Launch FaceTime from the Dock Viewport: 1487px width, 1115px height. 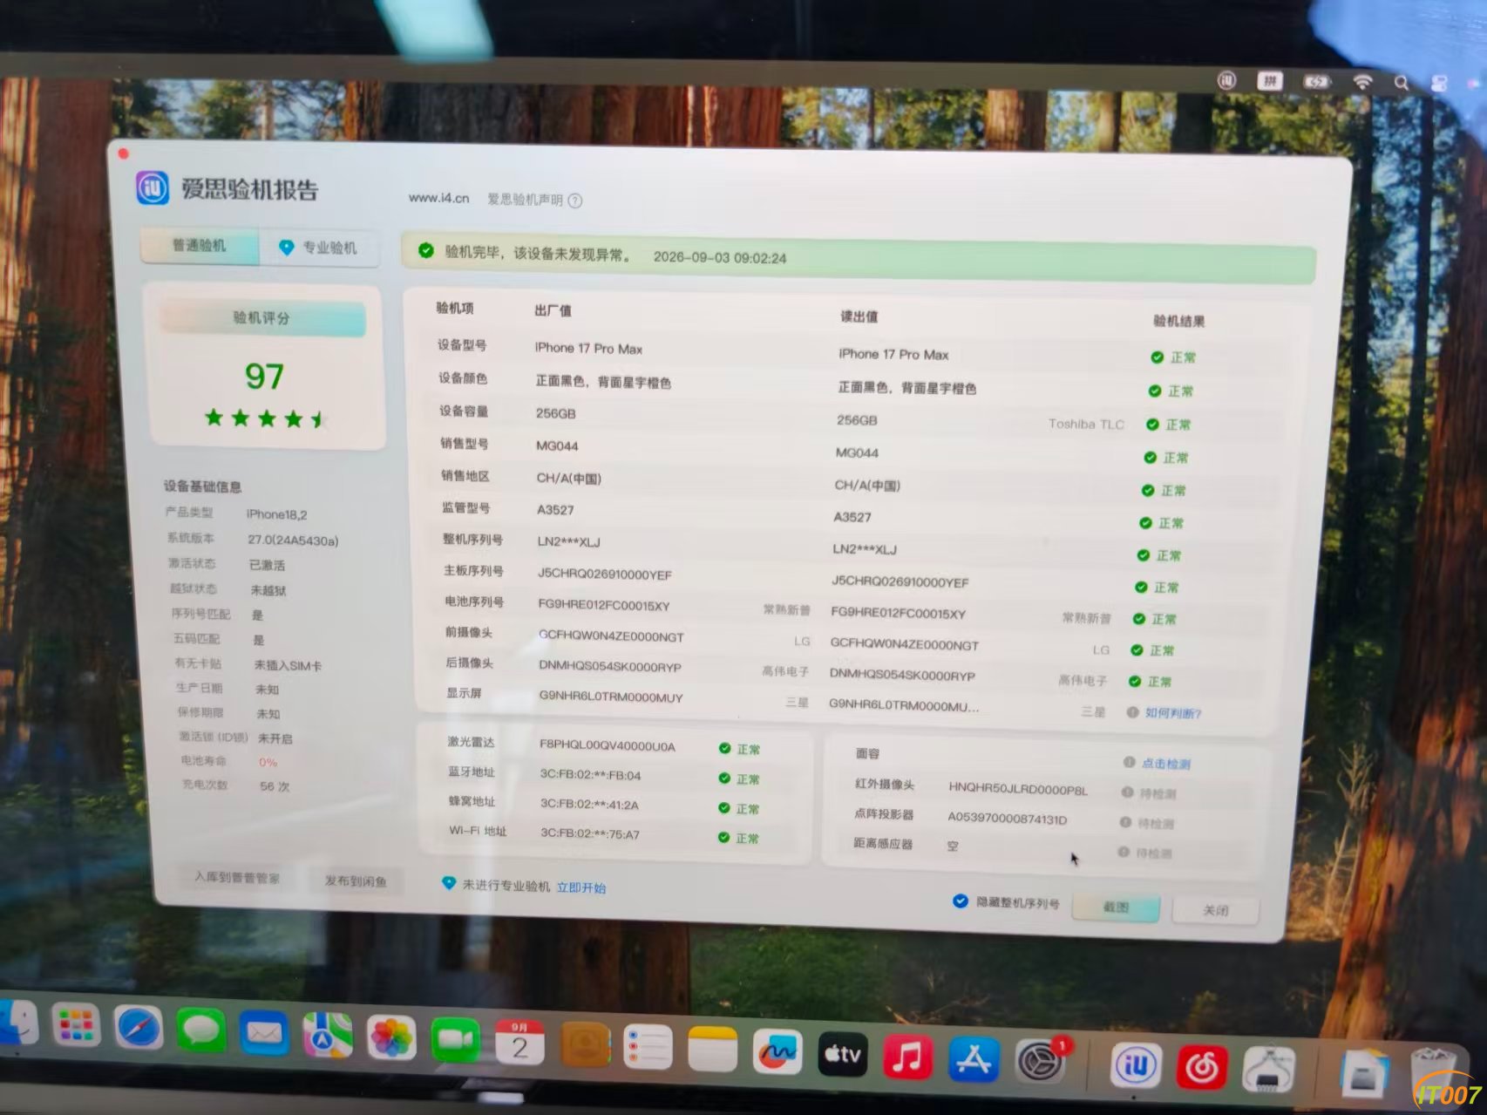pos(455,1041)
